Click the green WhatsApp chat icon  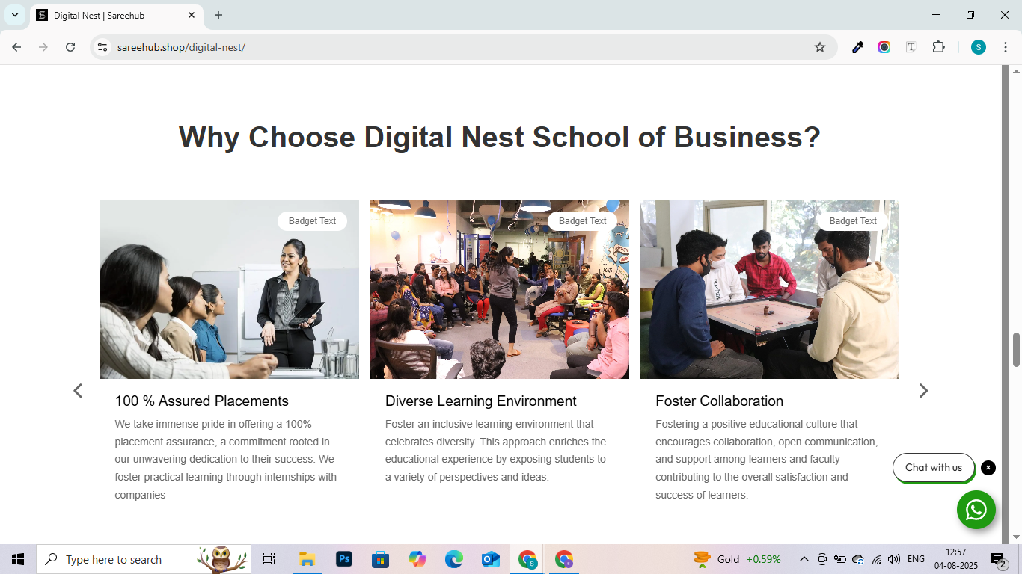976,510
